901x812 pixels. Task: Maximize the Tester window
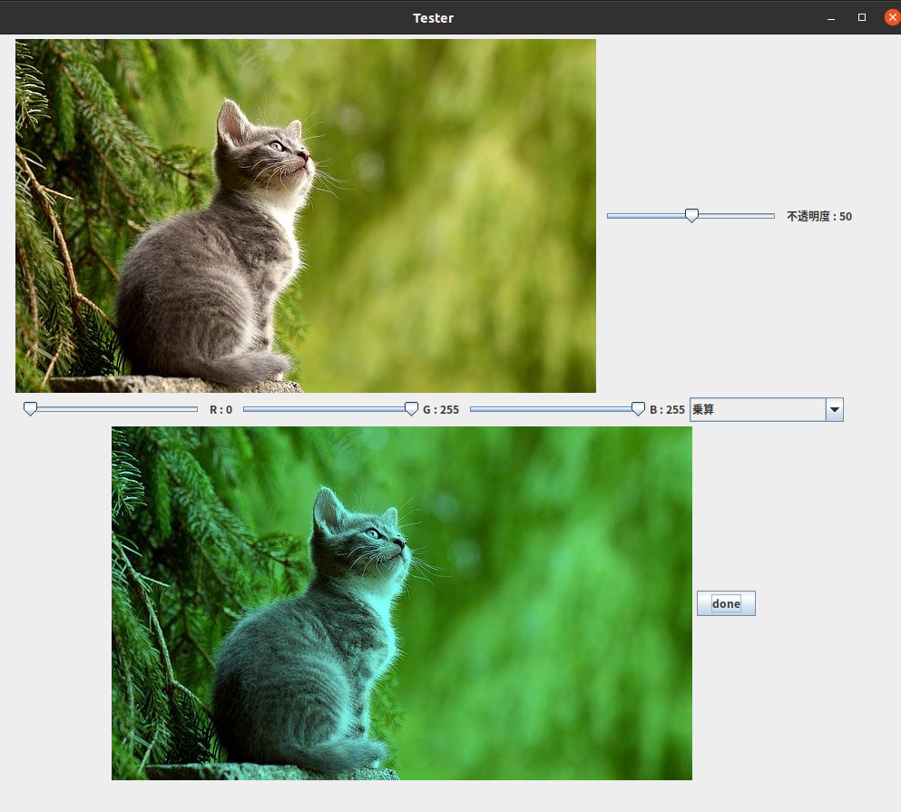[861, 18]
